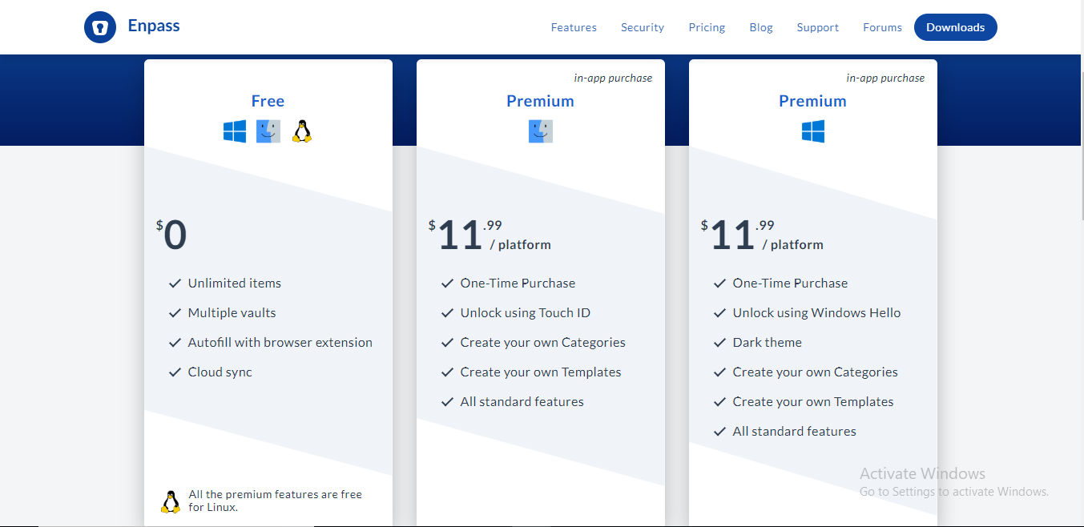The height and width of the screenshot is (527, 1084).
Task: Click the Enpass brand name
Action: coord(154,26)
